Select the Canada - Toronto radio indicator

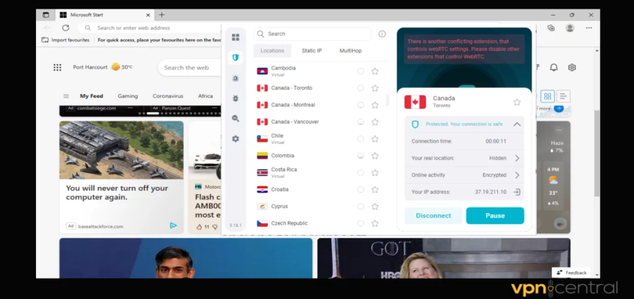click(360, 88)
